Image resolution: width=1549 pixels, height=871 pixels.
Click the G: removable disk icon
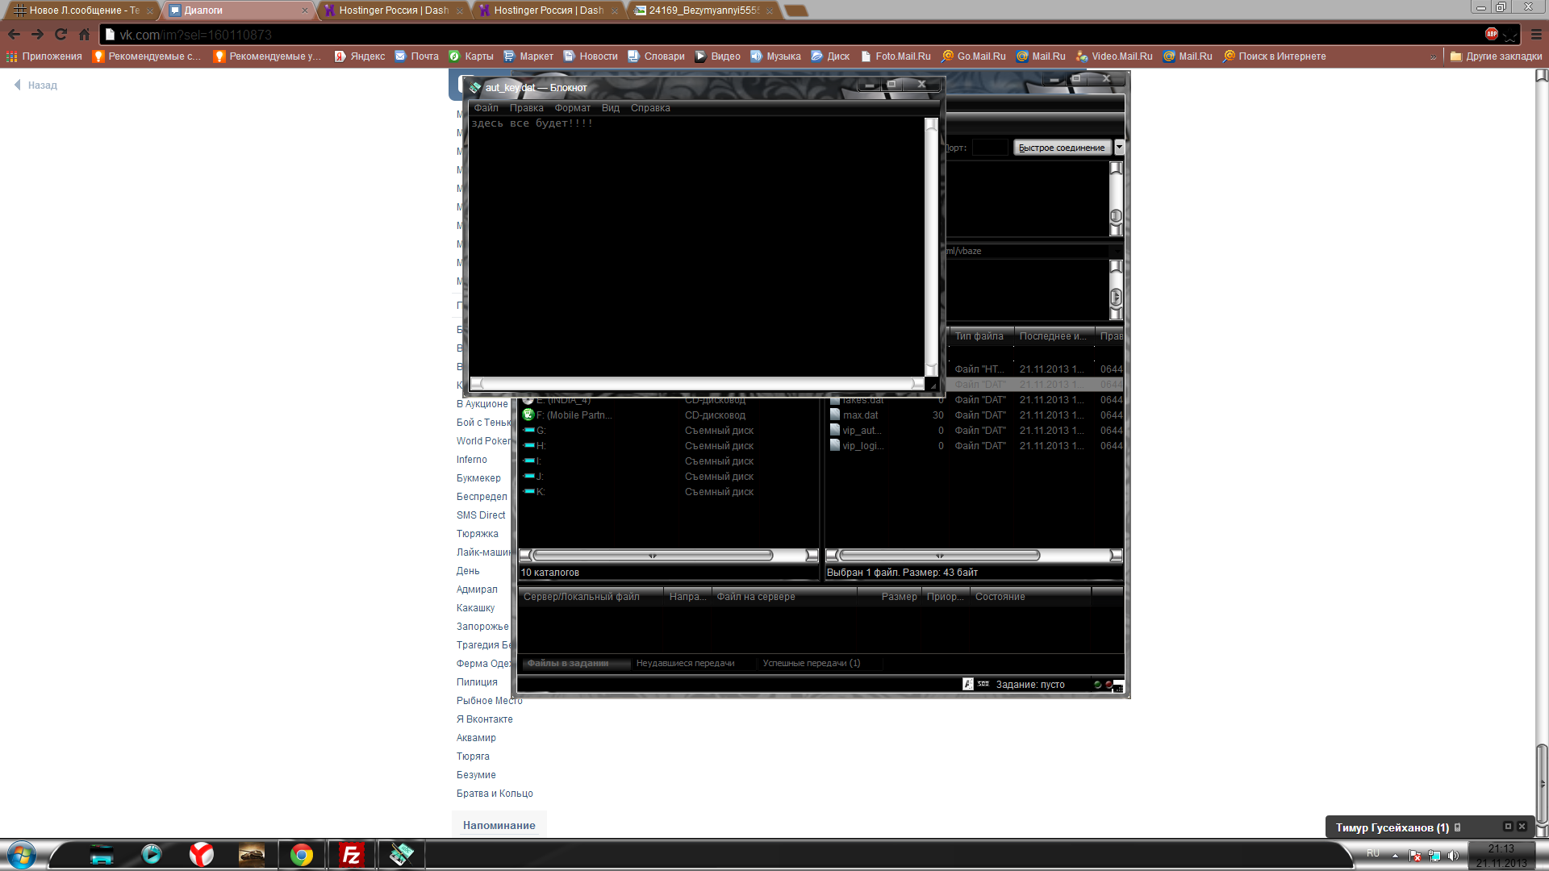(x=528, y=431)
